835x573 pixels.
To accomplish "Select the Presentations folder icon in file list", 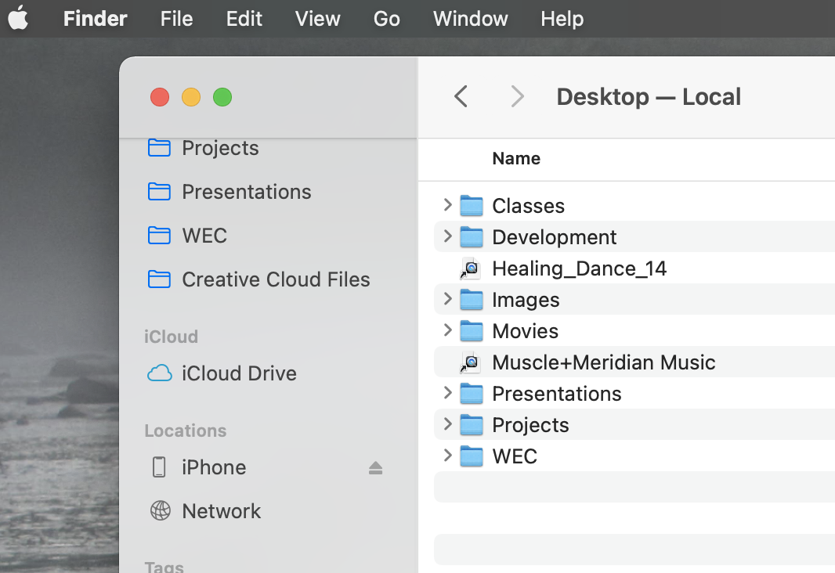I will [472, 394].
